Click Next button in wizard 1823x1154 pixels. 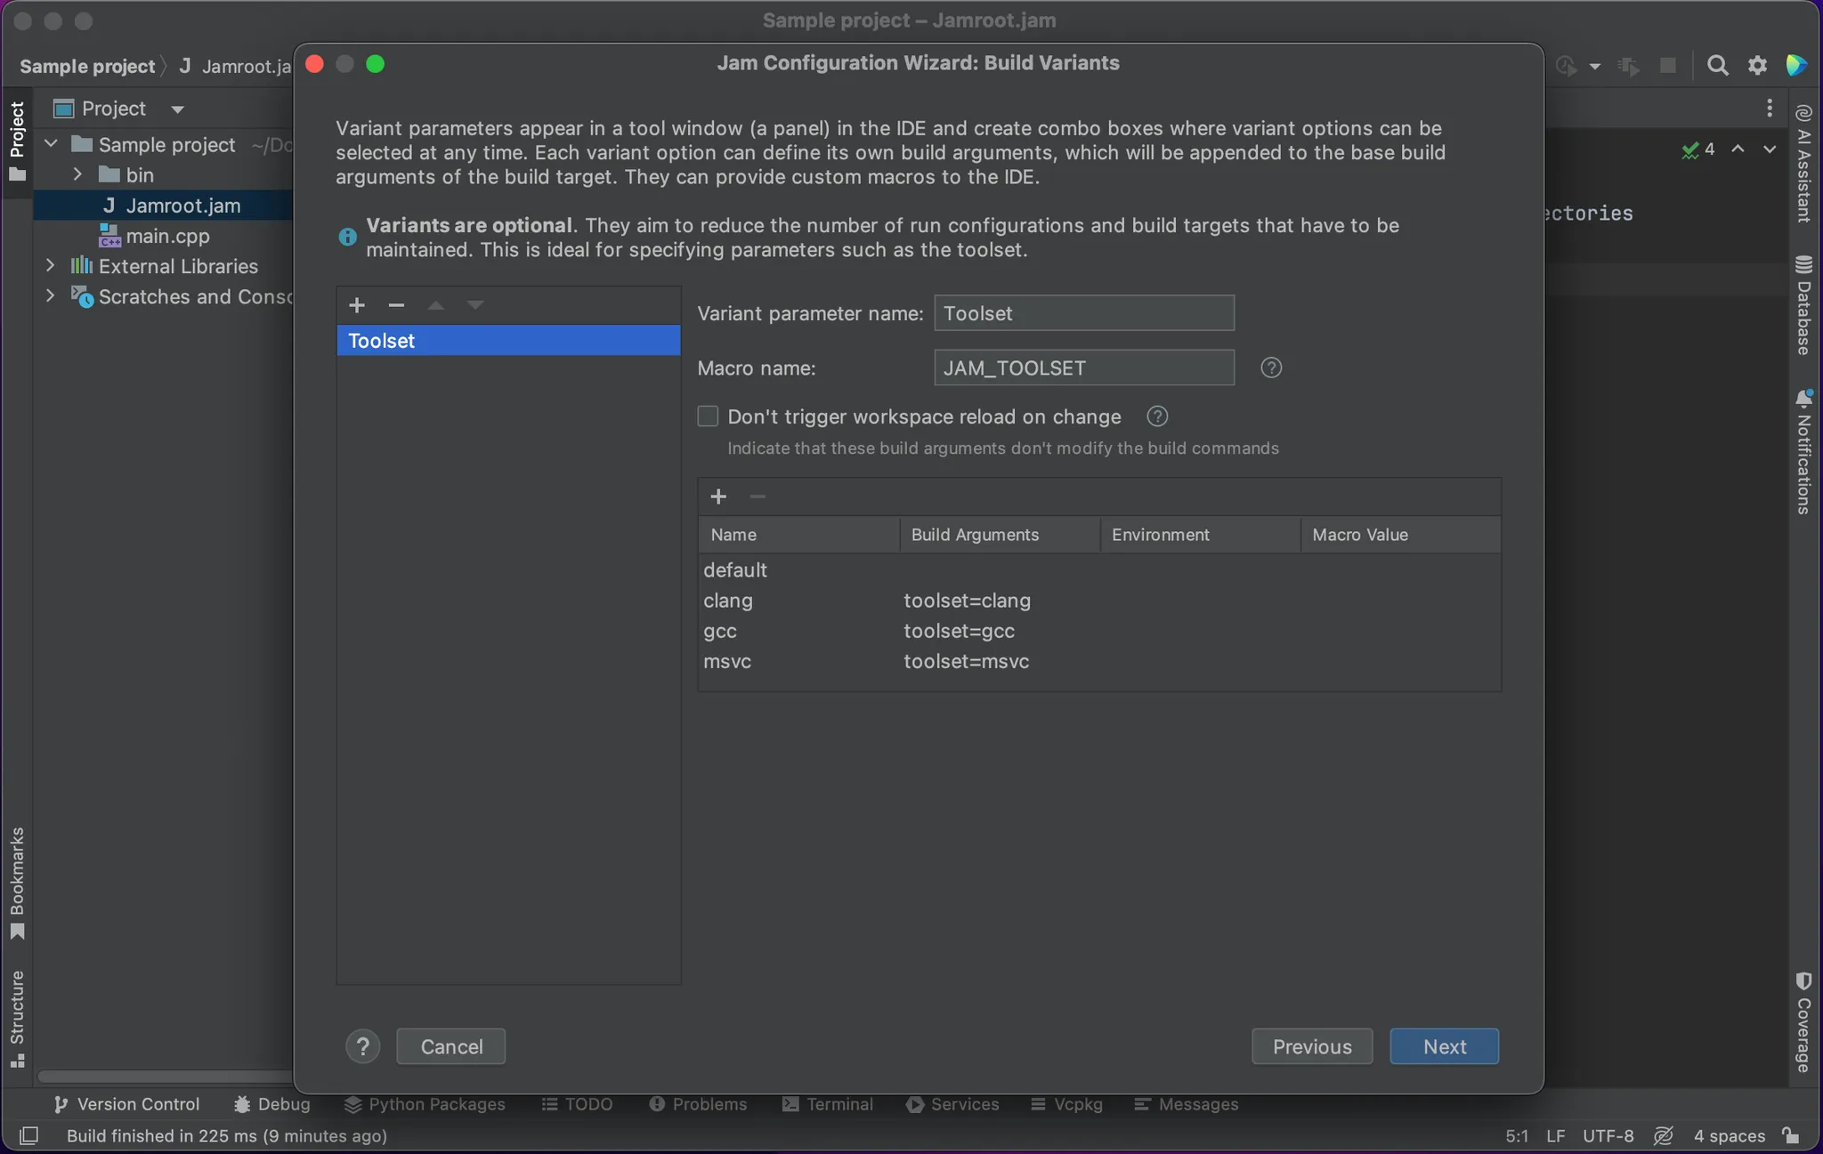point(1444,1046)
